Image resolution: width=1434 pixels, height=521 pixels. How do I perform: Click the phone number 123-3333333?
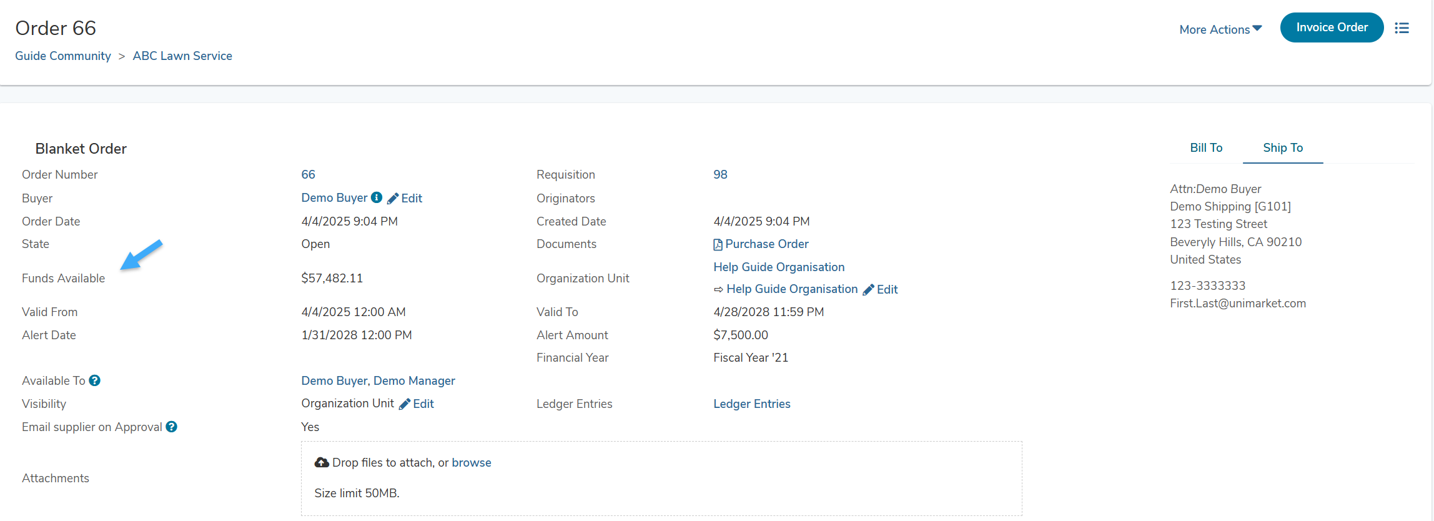[x=1207, y=285]
